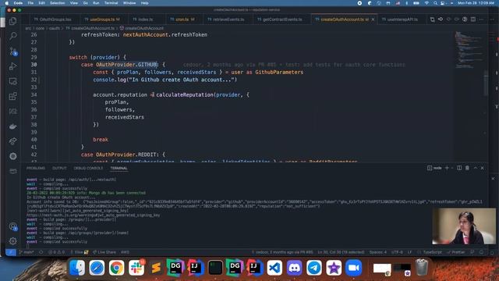Click createOAuthAccount symbol in breadcrumb
The width and height of the screenshot is (499, 281).
(141, 28)
